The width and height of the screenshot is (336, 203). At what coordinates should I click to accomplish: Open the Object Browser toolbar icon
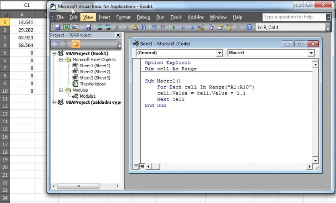click(x=229, y=27)
